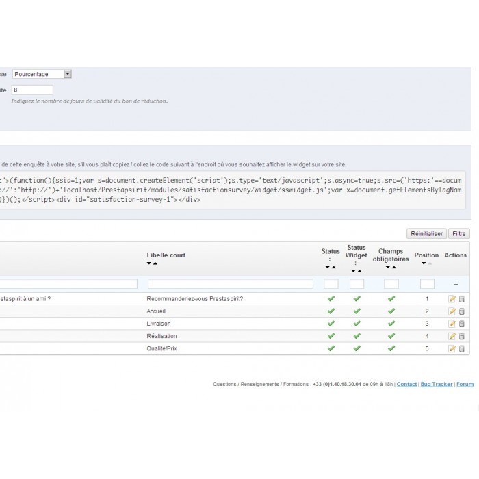Screen dimensions: 479x479
Task: Delete the Réalisation row
Action: pyautogui.click(x=462, y=336)
